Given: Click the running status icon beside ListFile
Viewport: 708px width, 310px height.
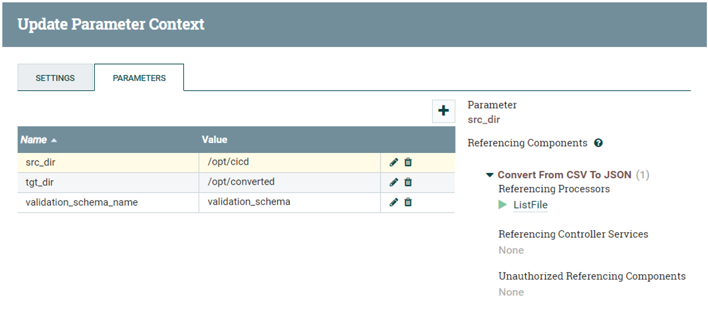Looking at the screenshot, I should click(502, 205).
